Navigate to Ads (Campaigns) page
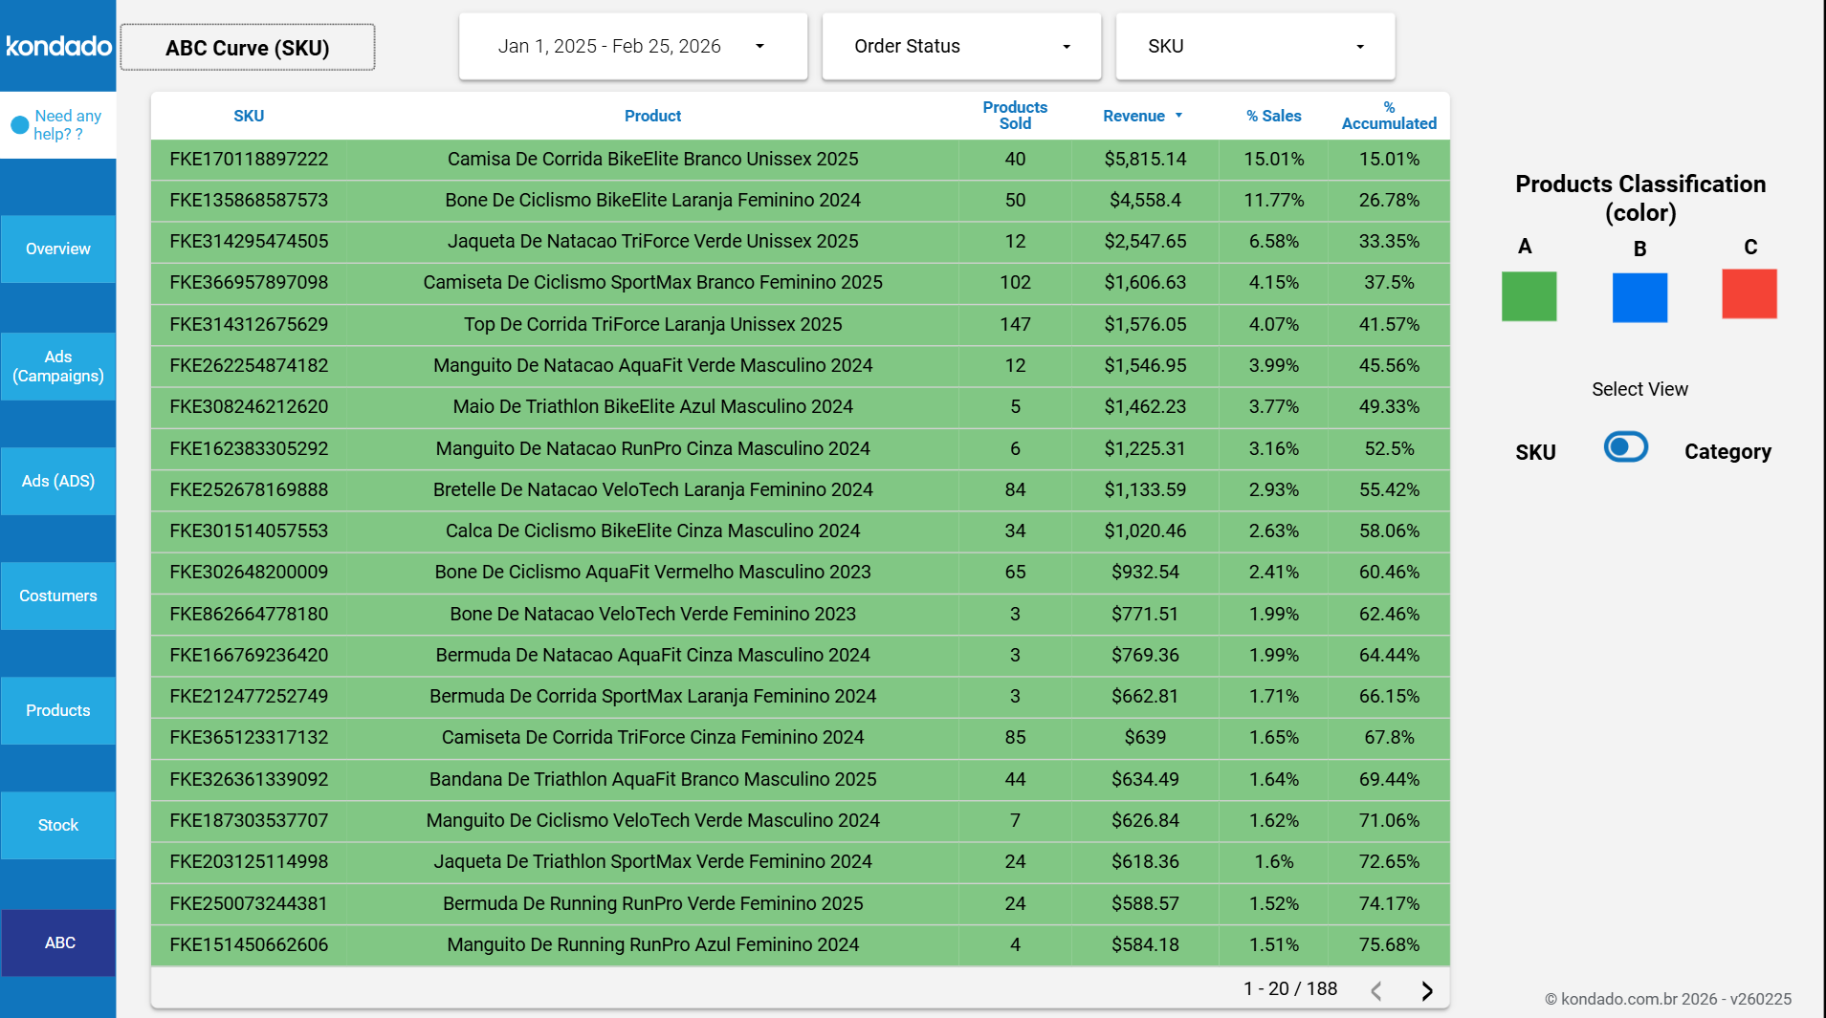 click(x=58, y=366)
